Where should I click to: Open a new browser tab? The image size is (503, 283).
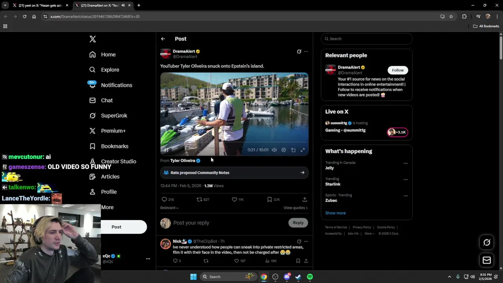[139, 6]
